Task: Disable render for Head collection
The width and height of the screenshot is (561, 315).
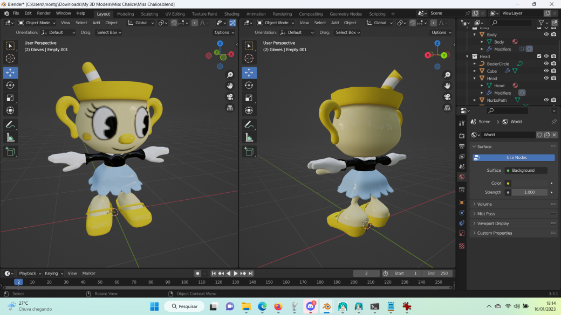Action: [x=554, y=57]
